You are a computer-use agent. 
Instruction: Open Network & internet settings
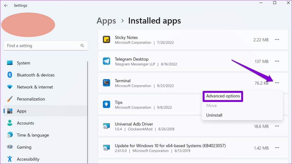(45, 87)
